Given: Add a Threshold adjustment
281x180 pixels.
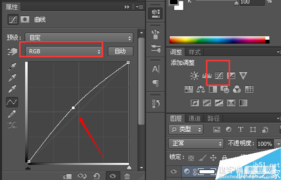Looking at the screenshot, I should coord(219,103).
